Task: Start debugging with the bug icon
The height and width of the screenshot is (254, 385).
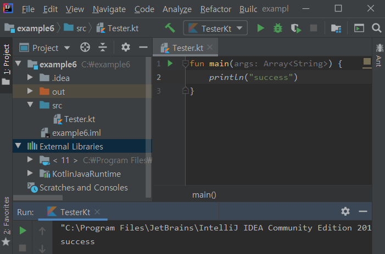Action: tap(278, 28)
